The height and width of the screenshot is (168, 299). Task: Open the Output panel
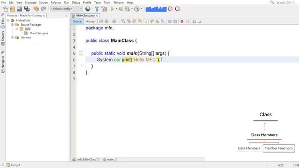point(14,165)
